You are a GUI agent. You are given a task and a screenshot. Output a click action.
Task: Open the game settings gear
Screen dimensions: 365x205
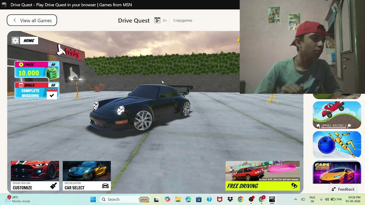pos(15,41)
